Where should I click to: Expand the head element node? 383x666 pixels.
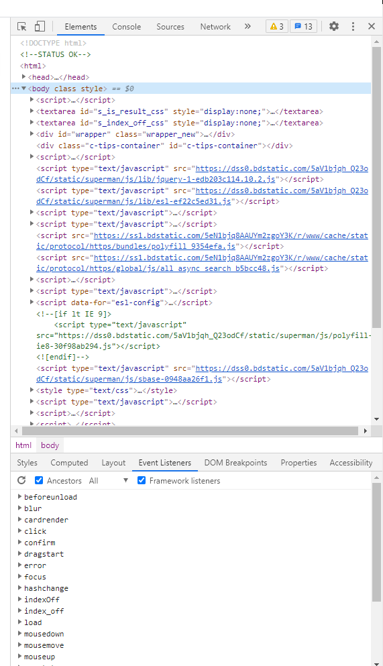[23, 77]
